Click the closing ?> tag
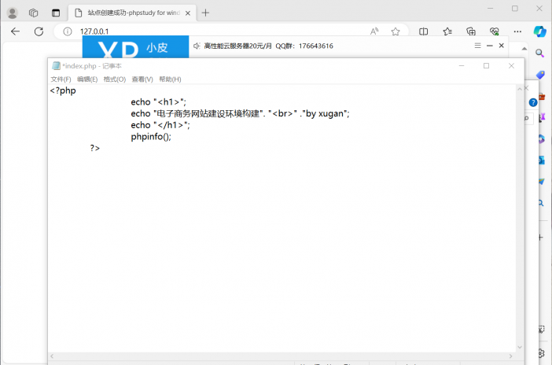Viewport: 552px width, 365px height. click(95, 148)
